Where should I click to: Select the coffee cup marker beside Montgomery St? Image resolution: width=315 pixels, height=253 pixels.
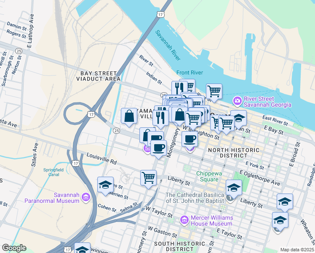click(158, 150)
